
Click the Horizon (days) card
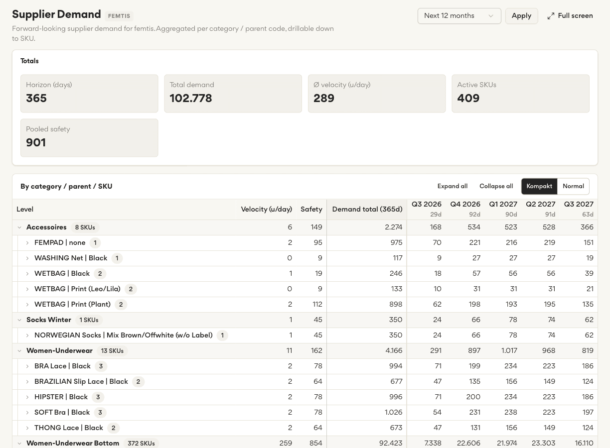[89, 94]
